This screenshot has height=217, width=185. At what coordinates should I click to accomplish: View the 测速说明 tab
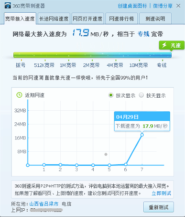pyautogui.click(x=155, y=19)
